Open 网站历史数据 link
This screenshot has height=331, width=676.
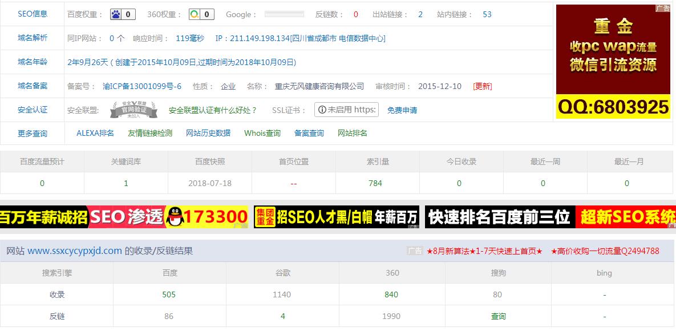click(208, 133)
